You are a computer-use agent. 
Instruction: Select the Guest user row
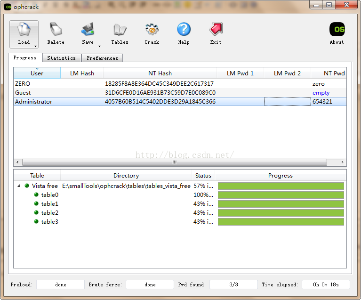click(180, 93)
